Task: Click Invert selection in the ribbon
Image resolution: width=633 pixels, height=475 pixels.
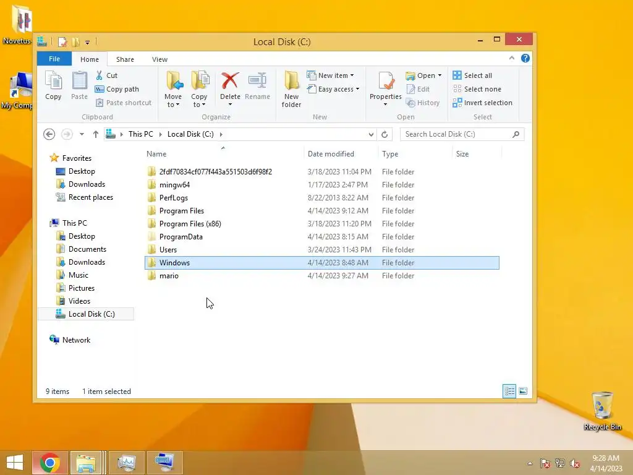Action: point(482,103)
